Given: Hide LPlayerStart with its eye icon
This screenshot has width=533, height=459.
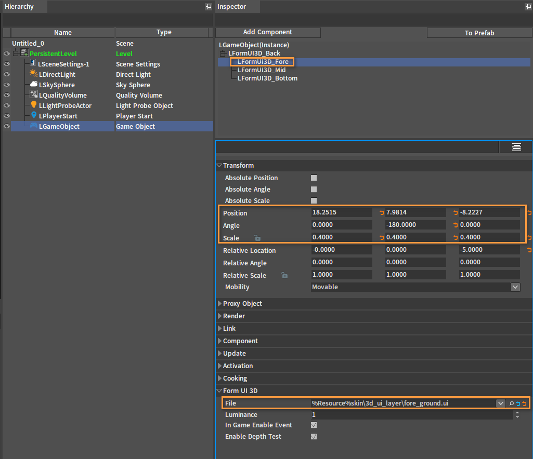Looking at the screenshot, I should click(6, 116).
